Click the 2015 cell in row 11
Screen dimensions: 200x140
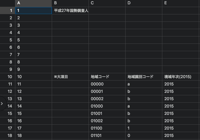tap(180, 84)
